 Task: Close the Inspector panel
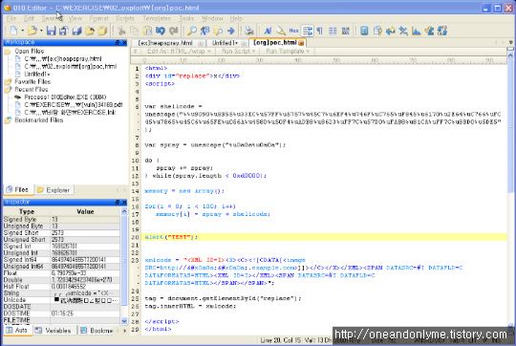pyautogui.click(x=124, y=202)
